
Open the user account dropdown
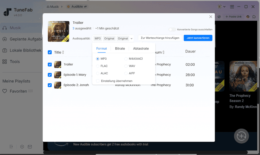[x=223, y=6]
